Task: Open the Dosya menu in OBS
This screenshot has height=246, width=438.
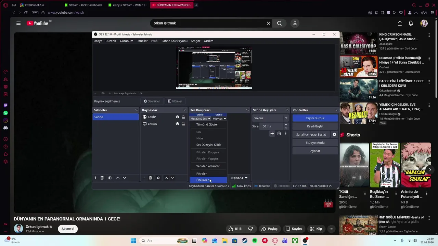Action: coord(98,41)
